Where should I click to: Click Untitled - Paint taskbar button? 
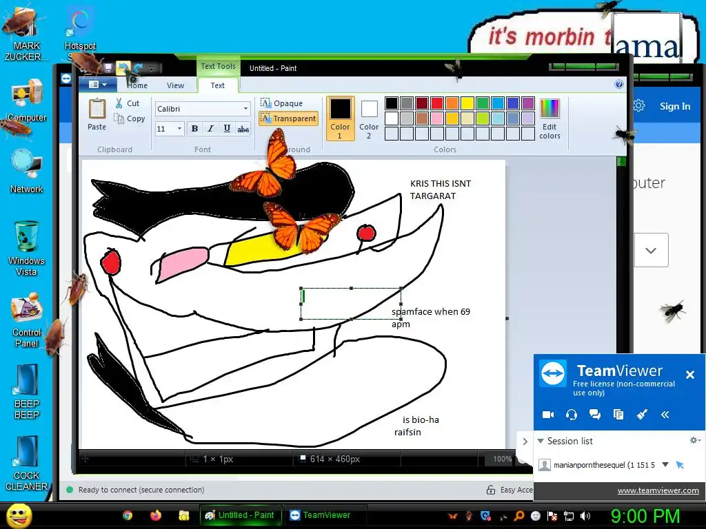pyautogui.click(x=241, y=515)
